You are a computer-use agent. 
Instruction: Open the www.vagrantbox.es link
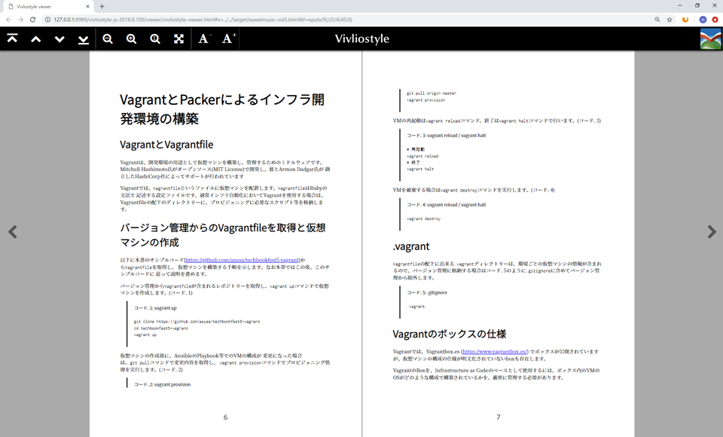click(494, 352)
